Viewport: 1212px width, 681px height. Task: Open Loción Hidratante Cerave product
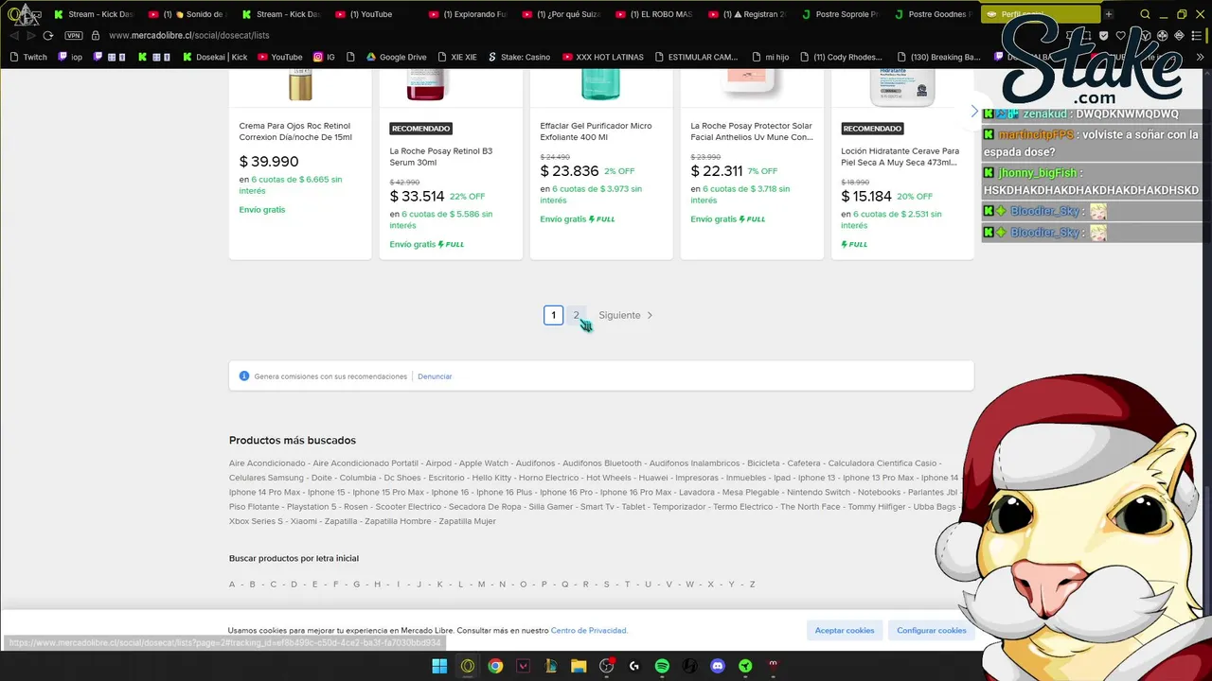[x=900, y=156]
